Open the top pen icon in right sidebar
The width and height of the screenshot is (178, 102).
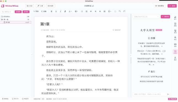[175, 18]
